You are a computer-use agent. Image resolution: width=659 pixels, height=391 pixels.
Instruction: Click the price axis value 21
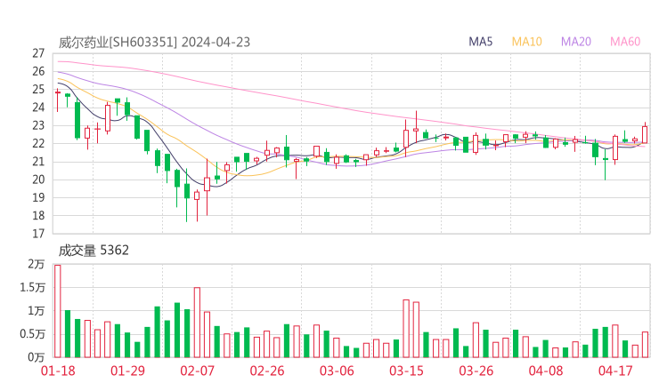[38, 162]
